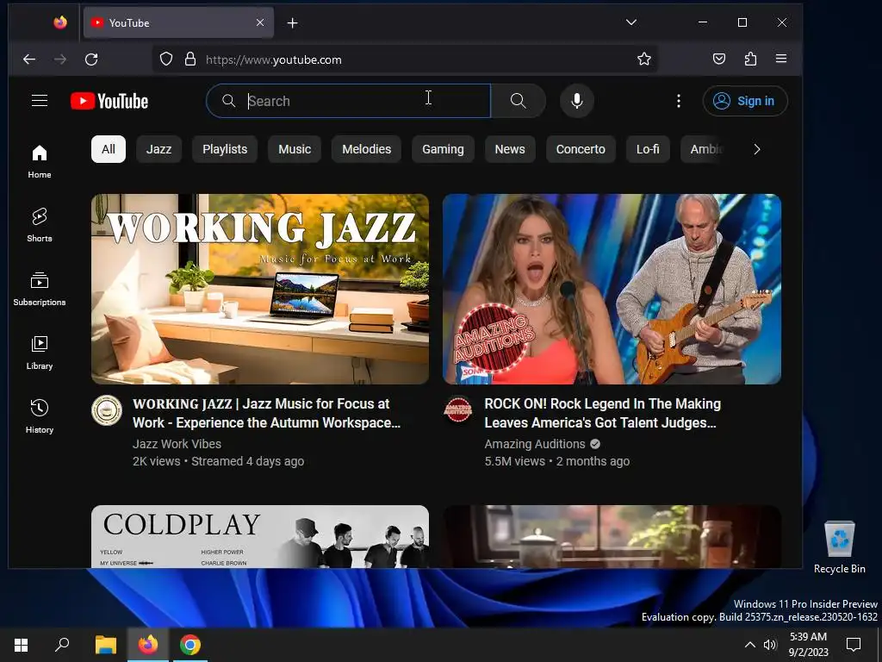Open Library in the sidebar
Screen dimensions: 882x662
pyautogui.click(x=40, y=353)
